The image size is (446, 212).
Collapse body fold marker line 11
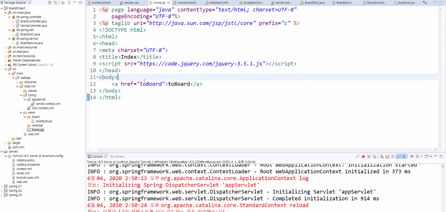click(97, 77)
